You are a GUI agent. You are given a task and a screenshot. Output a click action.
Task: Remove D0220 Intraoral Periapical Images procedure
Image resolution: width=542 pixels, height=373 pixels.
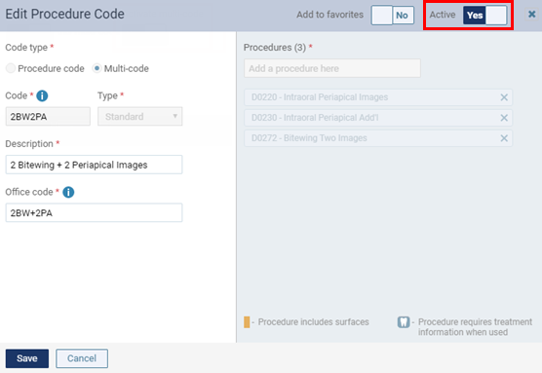click(504, 97)
